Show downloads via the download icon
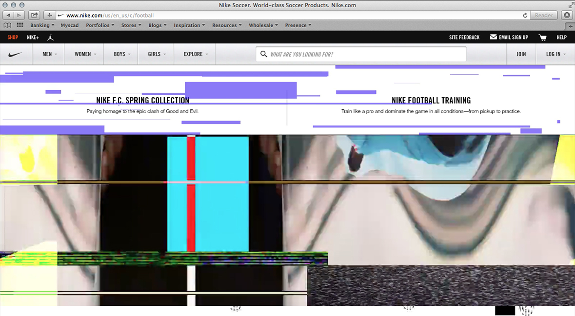The image size is (575, 316). [567, 15]
